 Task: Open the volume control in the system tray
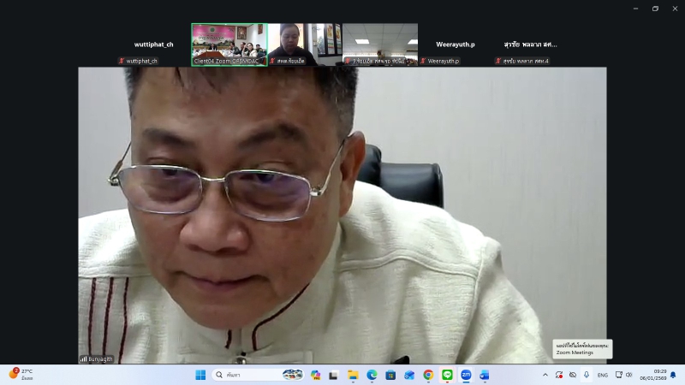click(x=629, y=375)
